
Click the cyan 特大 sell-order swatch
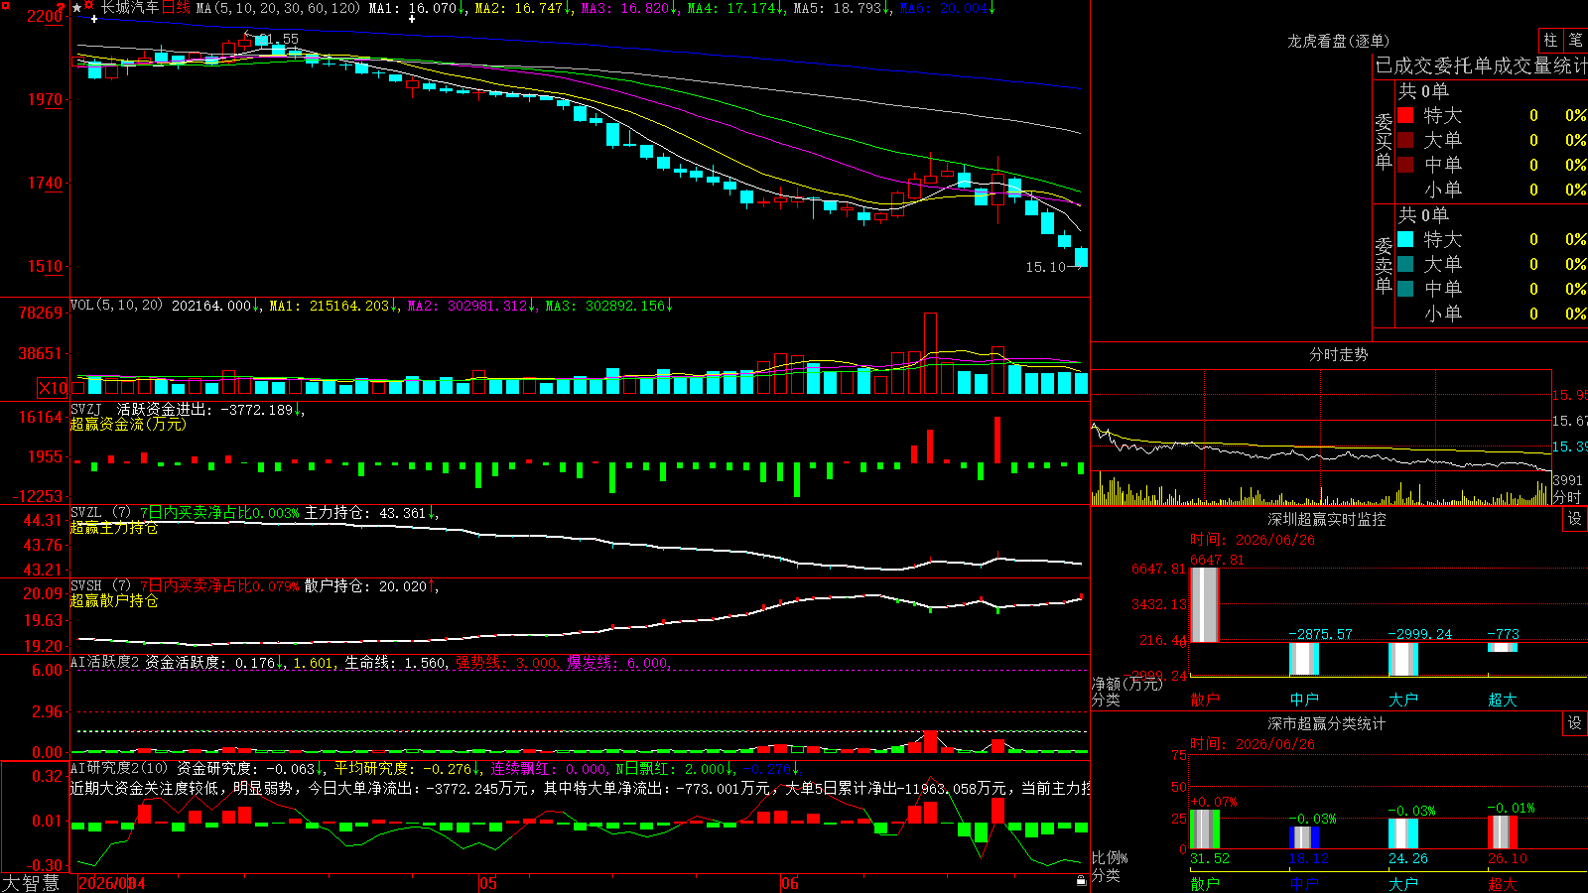click(1405, 239)
